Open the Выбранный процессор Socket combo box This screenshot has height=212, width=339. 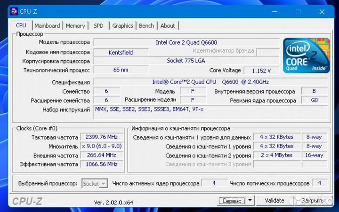point(95,183)
